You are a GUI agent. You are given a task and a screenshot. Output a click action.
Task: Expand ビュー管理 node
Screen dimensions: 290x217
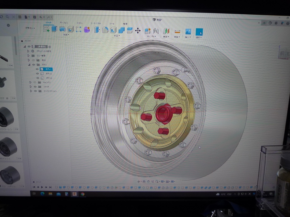tap(28, 56)
